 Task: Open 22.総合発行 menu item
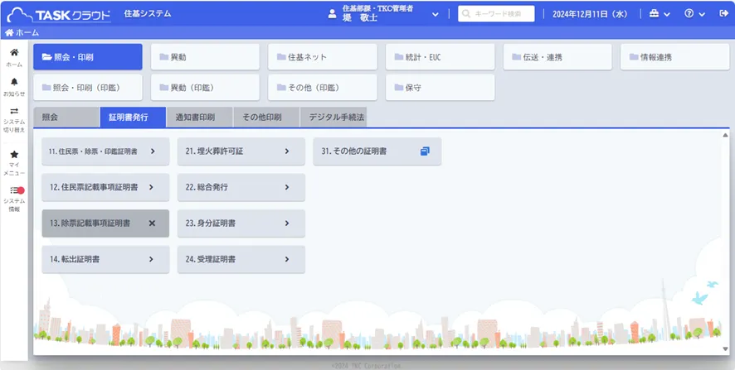(241, 188)
